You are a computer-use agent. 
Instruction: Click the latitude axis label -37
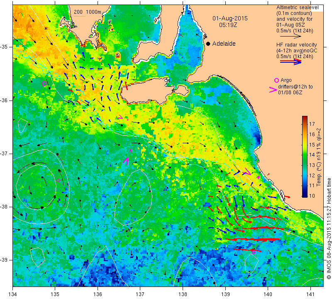(x=4, y=153)
